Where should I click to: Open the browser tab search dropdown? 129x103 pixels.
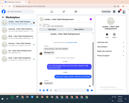pos(2,2)
